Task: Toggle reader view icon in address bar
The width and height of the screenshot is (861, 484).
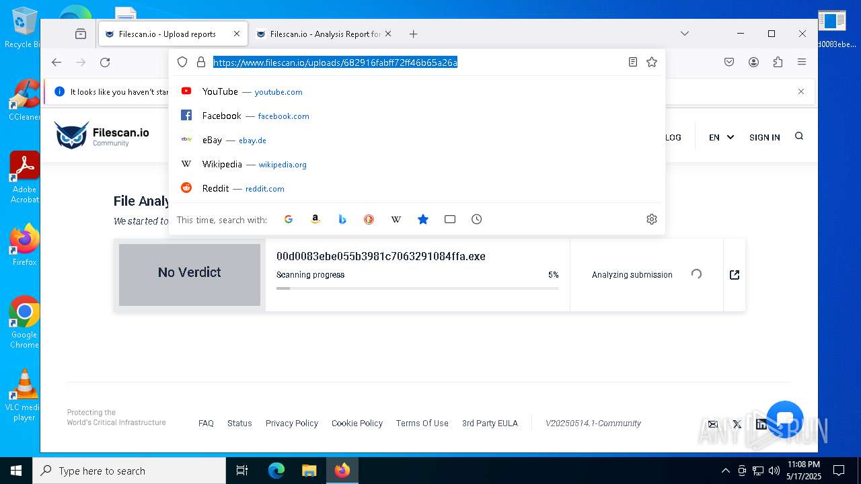Action: coord(633,62)
